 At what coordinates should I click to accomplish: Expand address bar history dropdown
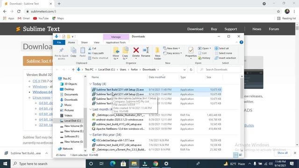(x=185, y=70)
